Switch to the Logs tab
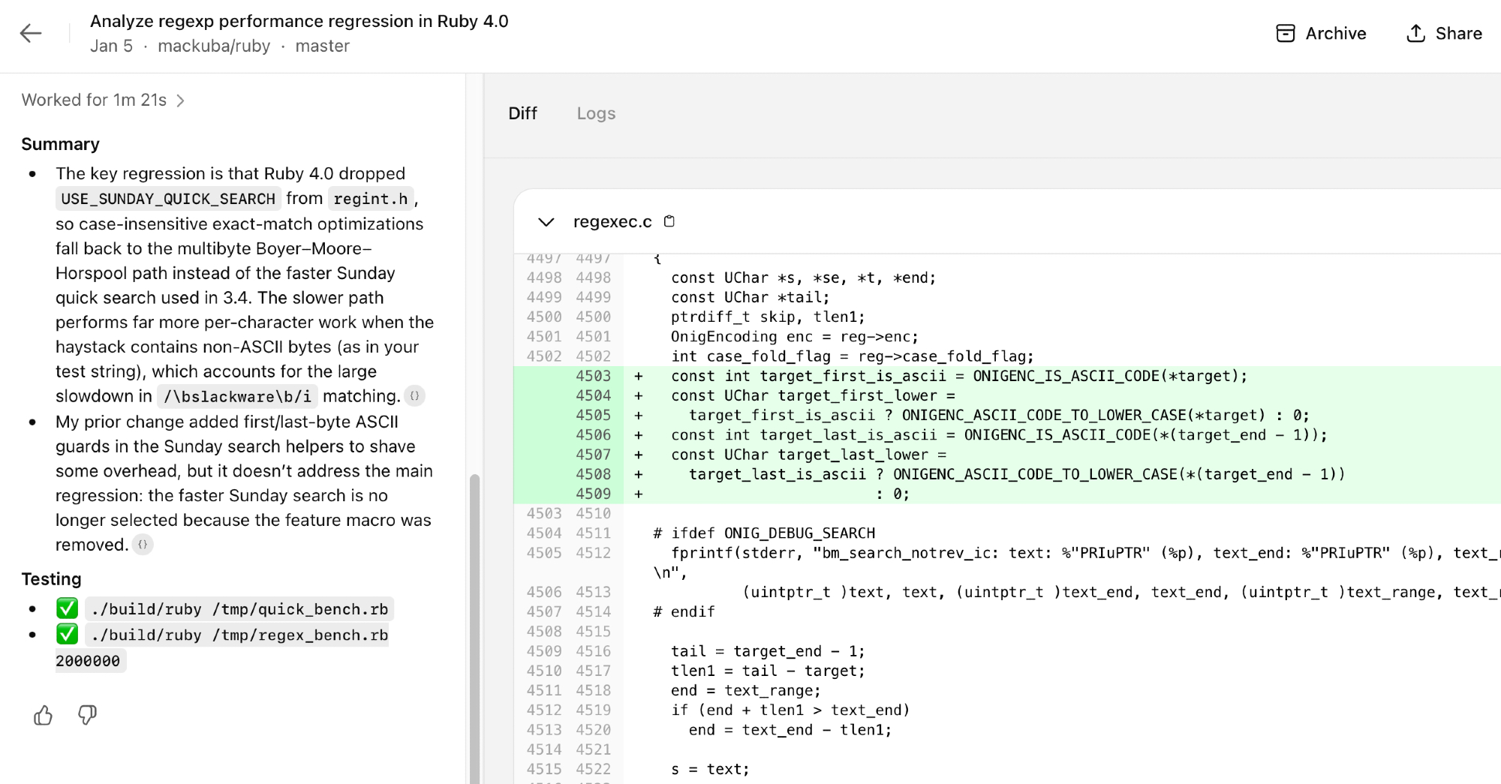1501x784 pixels. click(x=596, y=114)
